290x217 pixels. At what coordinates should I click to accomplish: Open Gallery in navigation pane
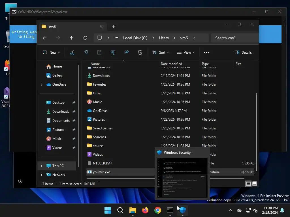57,75
